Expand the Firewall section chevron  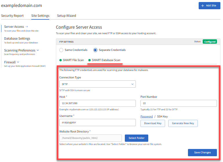click(18, 62)
